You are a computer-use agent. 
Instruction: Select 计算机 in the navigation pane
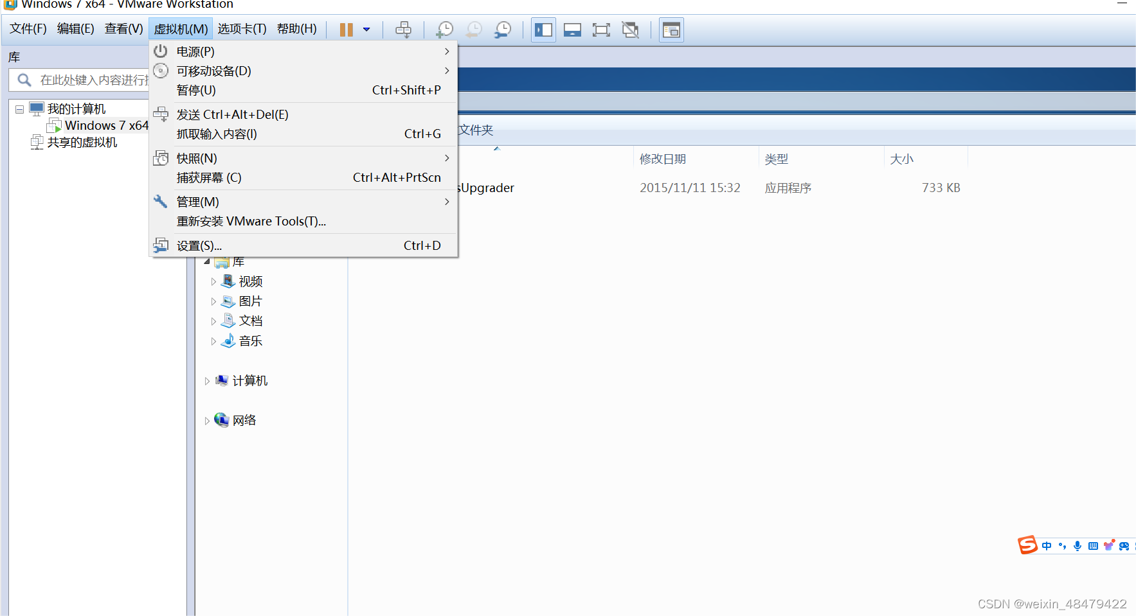[250, 381]
